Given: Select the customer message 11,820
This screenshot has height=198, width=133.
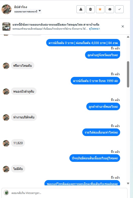Looking at the screenshot, I should (18, 143).
